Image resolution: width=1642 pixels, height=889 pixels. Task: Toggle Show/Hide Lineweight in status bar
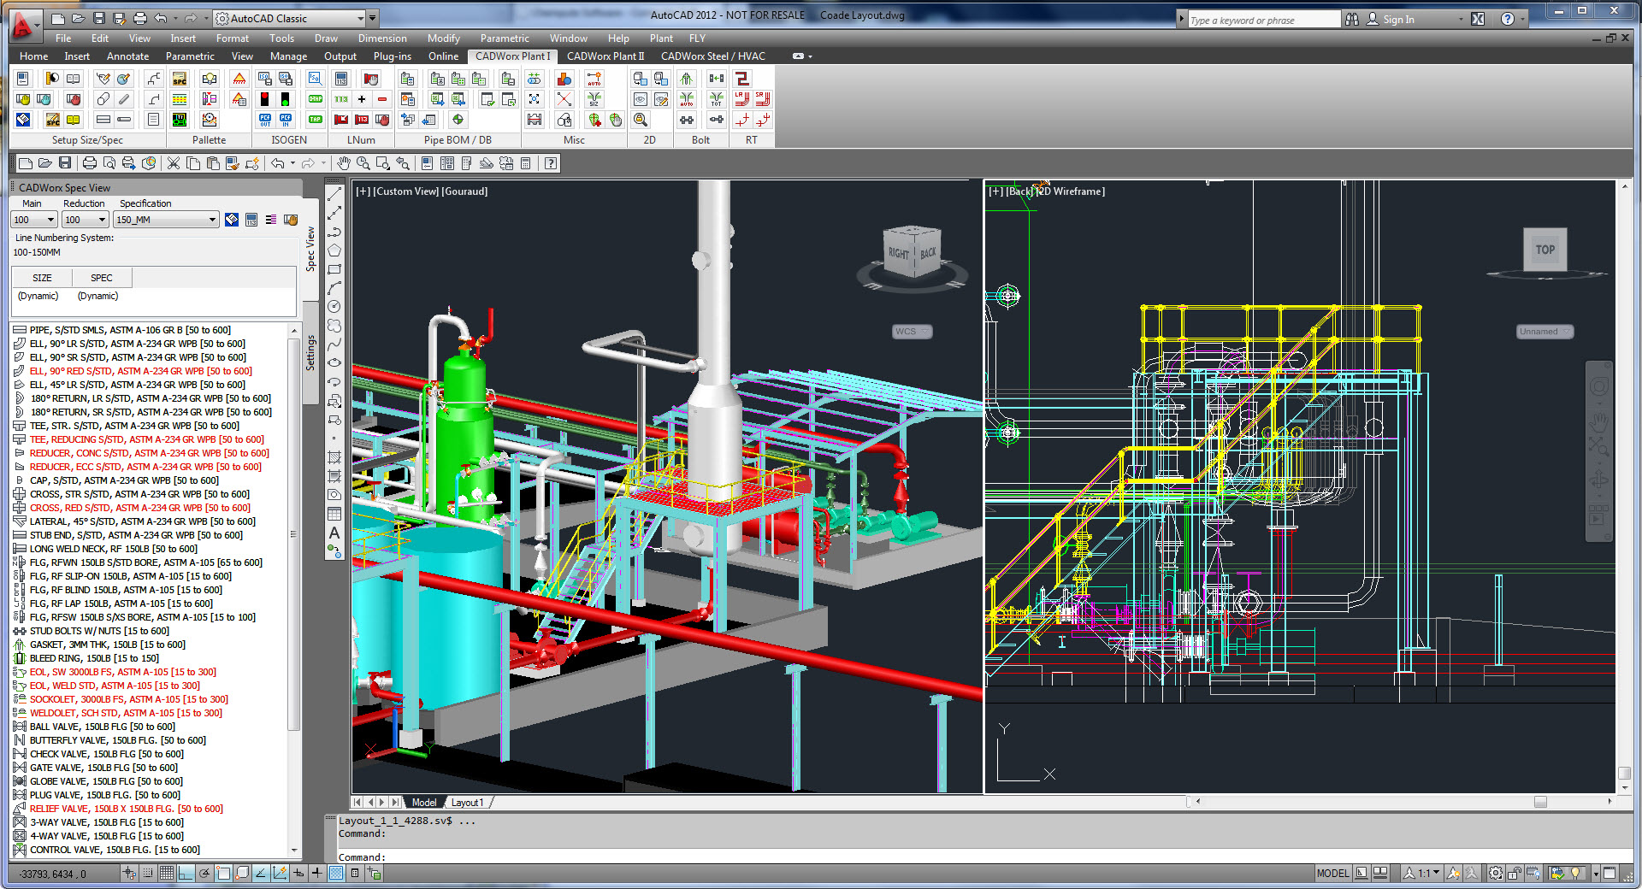(317, 873)
